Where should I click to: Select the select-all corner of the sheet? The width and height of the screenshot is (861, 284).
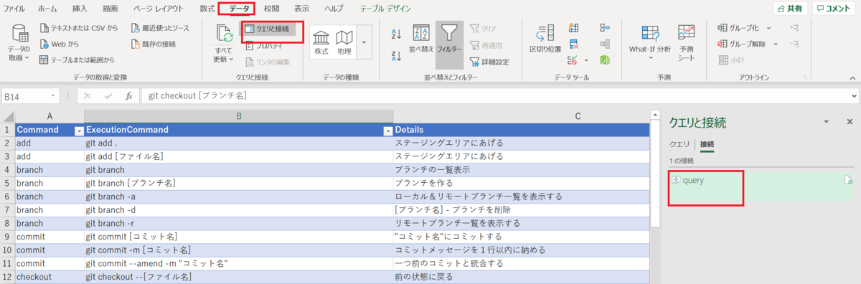pyautogui.click(x=7, y=115)
